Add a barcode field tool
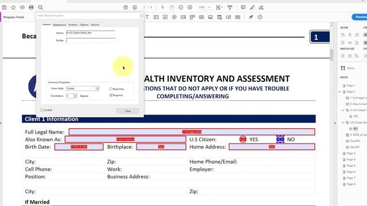Viewport: 367px width, 206px height. pyautogui.click(x=237, y=17)
